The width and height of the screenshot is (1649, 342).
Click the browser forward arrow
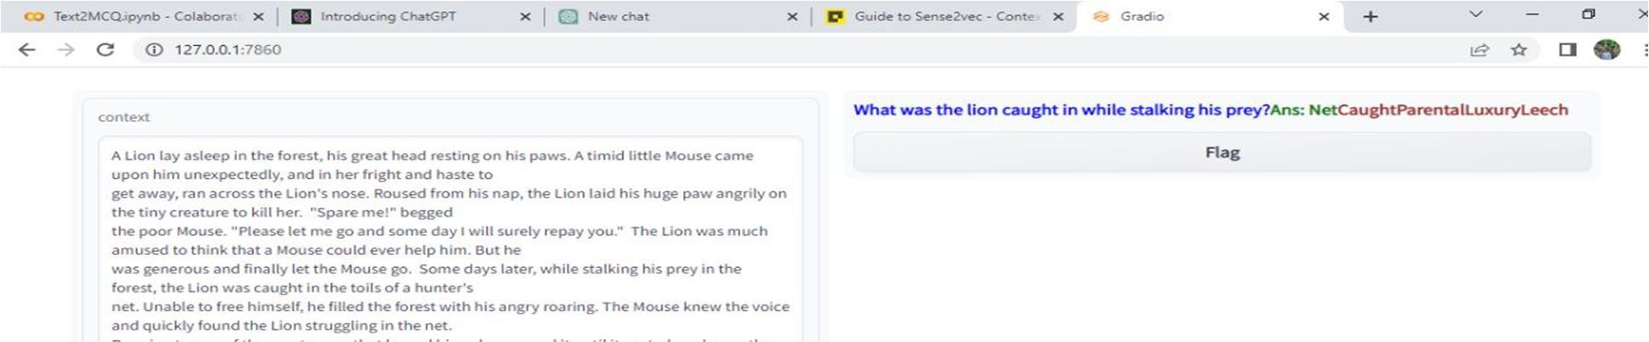pyautogui.click(x=66, y=49)
